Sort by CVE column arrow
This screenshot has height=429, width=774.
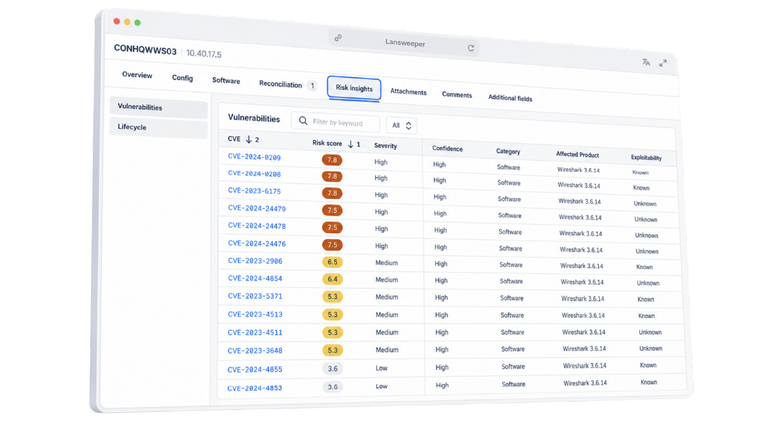coord(248,139)
